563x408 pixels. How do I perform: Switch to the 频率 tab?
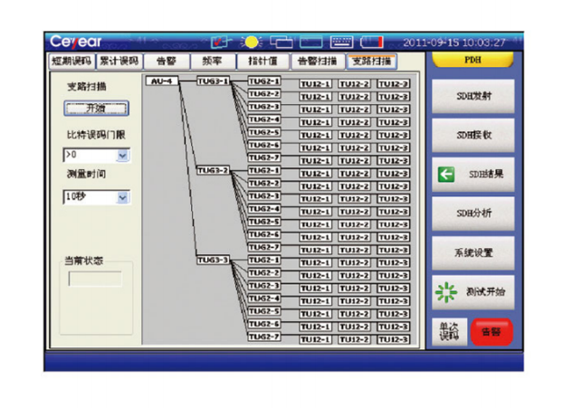[x=215, y=62]
